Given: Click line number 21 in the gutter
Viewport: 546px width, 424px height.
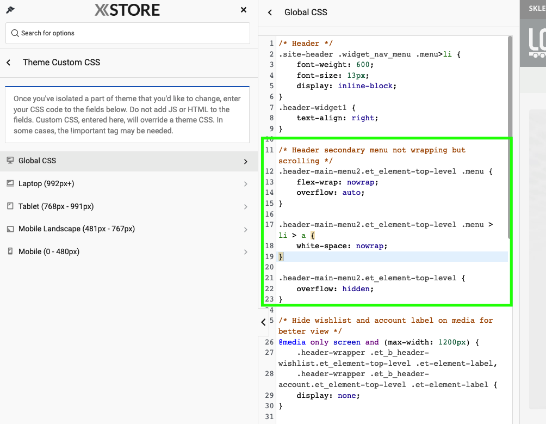Looking at the screenshot, I should click(269, 278).
